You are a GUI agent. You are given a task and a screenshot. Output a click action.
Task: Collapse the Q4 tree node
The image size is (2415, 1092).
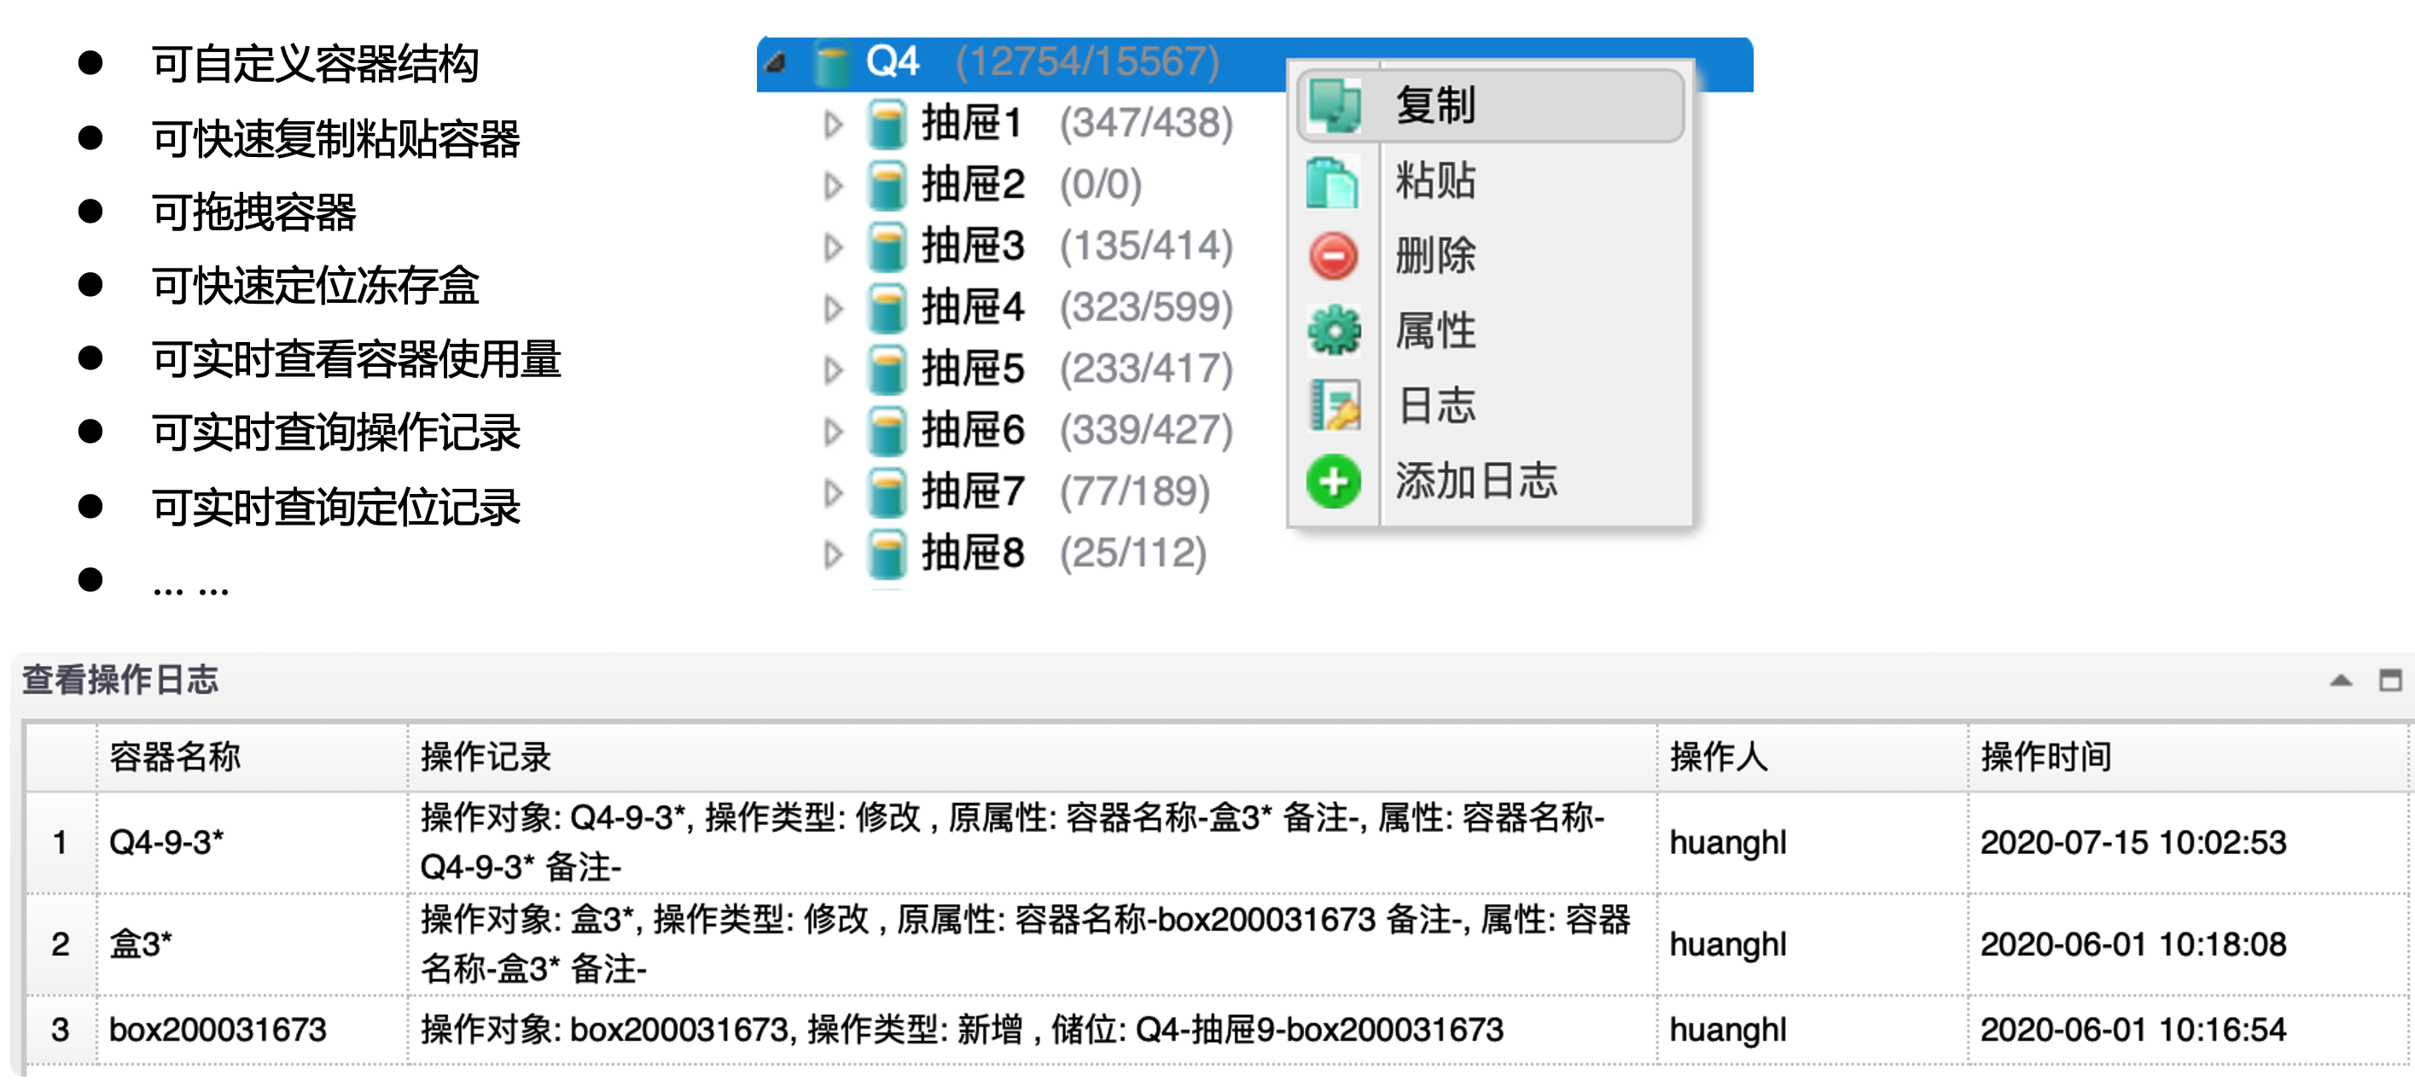click(776, 63)
